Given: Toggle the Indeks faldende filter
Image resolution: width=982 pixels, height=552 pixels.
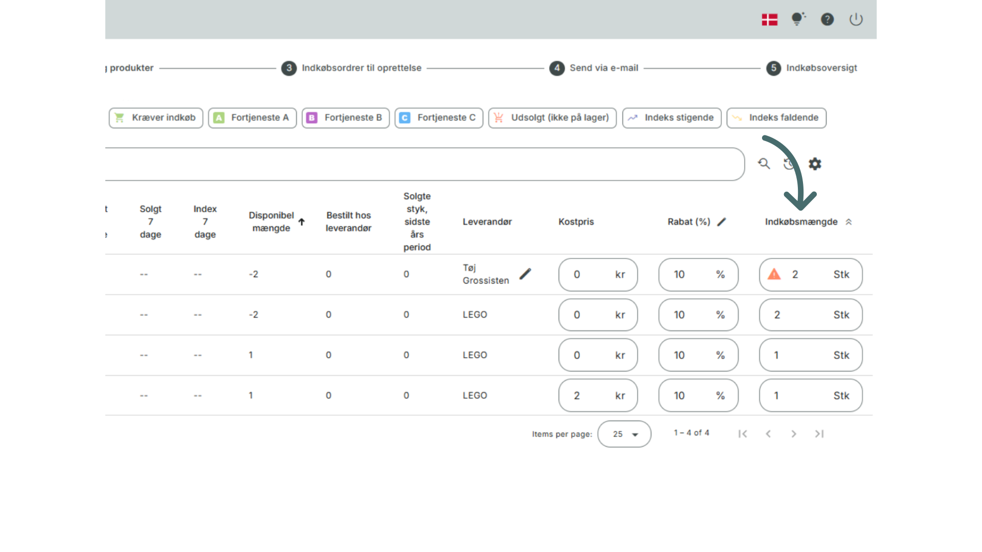Looking at the screenshot, I should click(x=776, y=118).
